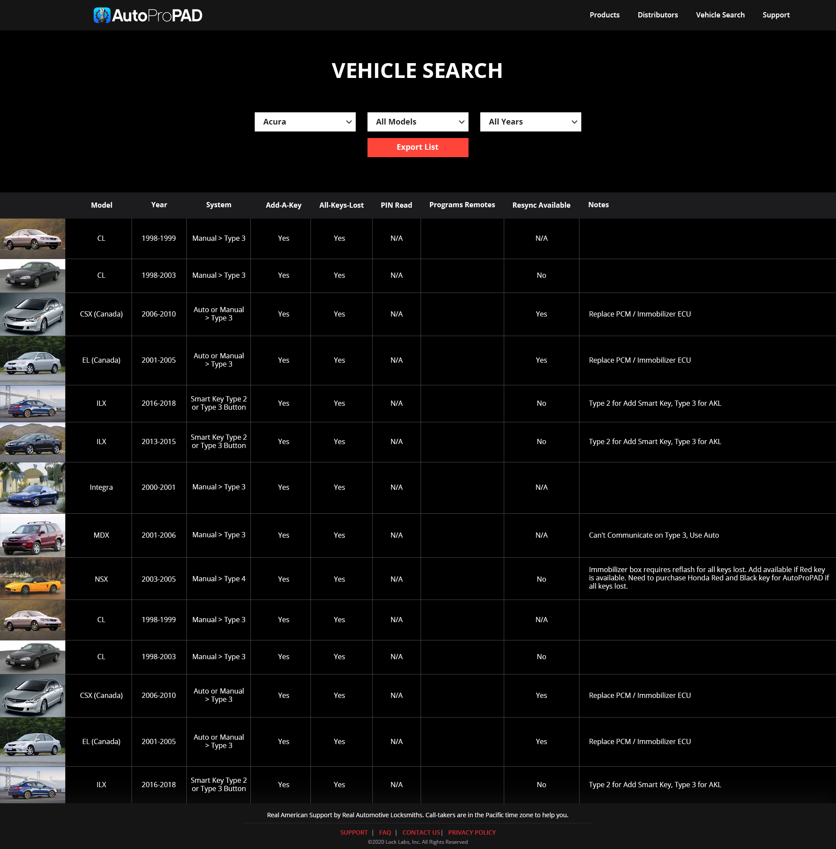The width and height of the screenshot is (836, 849).
Task: Click the SUPPORT footer link
Action: coord(354,832)
